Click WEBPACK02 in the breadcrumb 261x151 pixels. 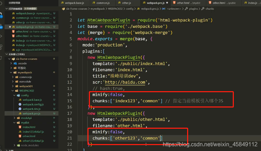tap(115, 9)
